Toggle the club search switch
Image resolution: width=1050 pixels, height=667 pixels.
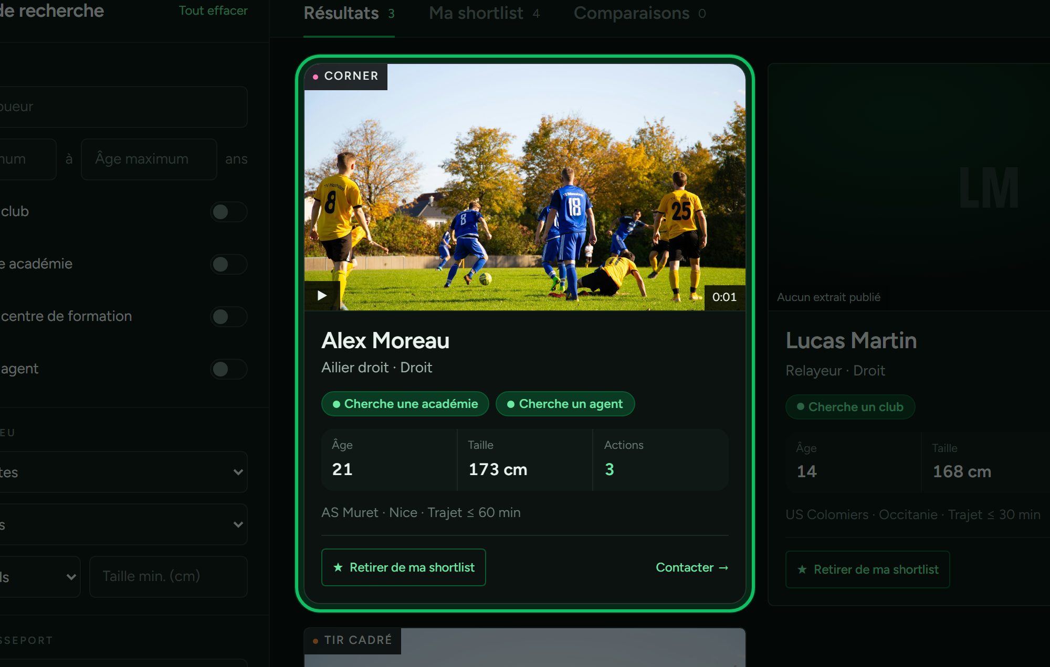(x=228, y=212)
